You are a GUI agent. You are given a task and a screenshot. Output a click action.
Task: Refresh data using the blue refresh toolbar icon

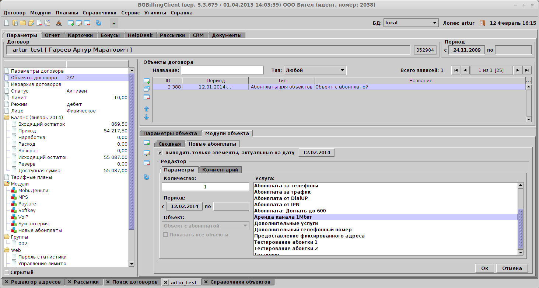tap(98, 23)
